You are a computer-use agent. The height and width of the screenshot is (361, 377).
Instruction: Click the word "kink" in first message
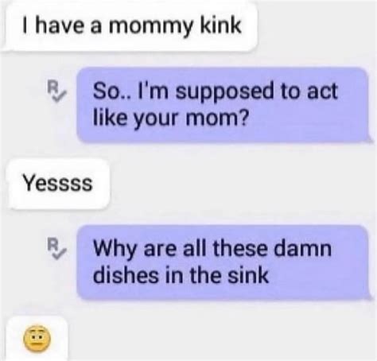(221, 25)
